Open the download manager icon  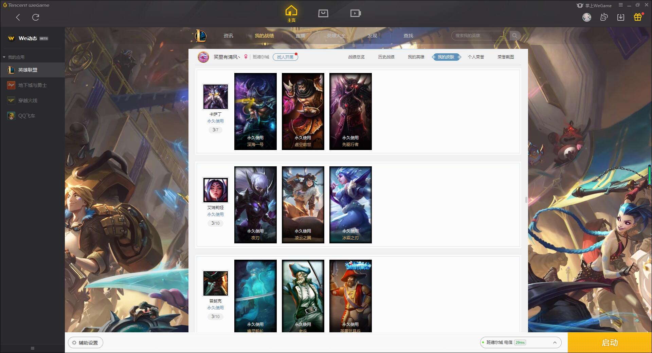click(621, 17)
